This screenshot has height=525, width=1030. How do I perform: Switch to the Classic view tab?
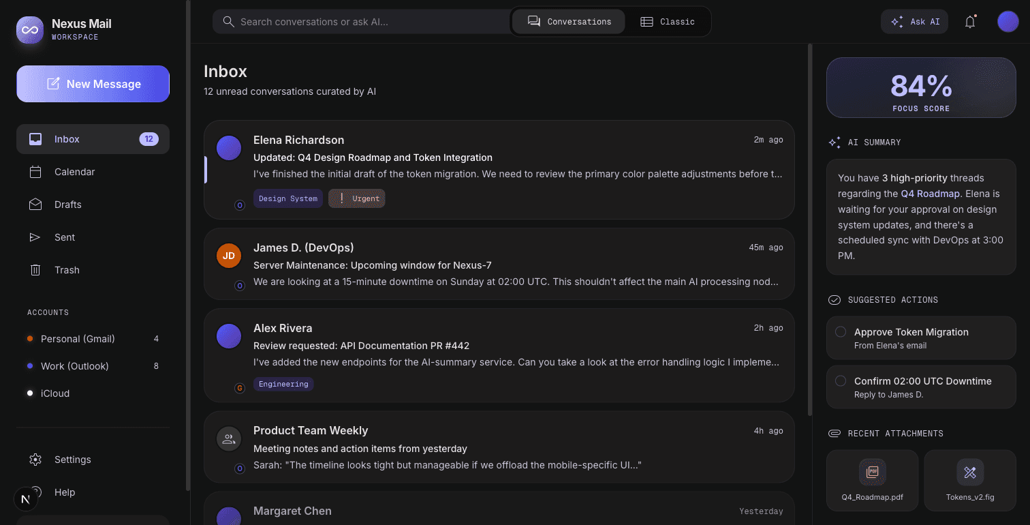pos(668,22)
